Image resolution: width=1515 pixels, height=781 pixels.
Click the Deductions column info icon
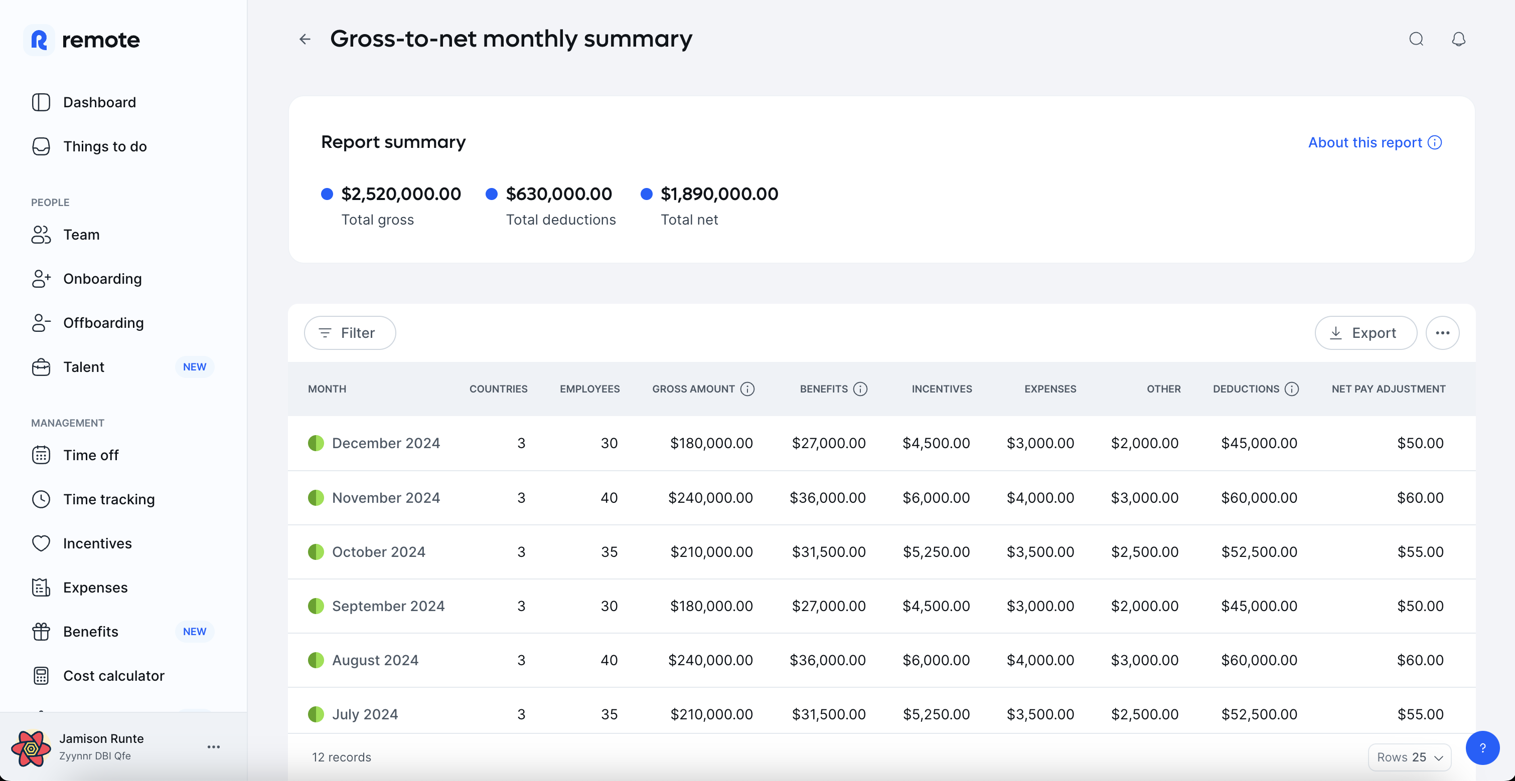(x=1292, y=389)
